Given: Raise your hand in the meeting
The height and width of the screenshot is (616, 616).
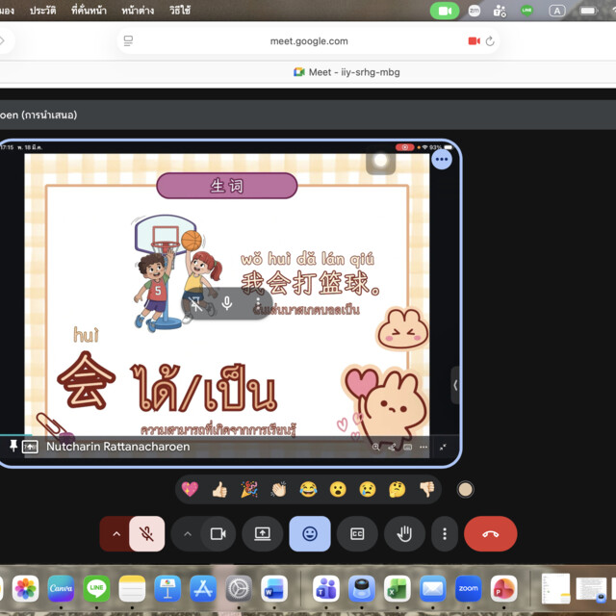Looking at the screenshot, I should click(404, 533).
